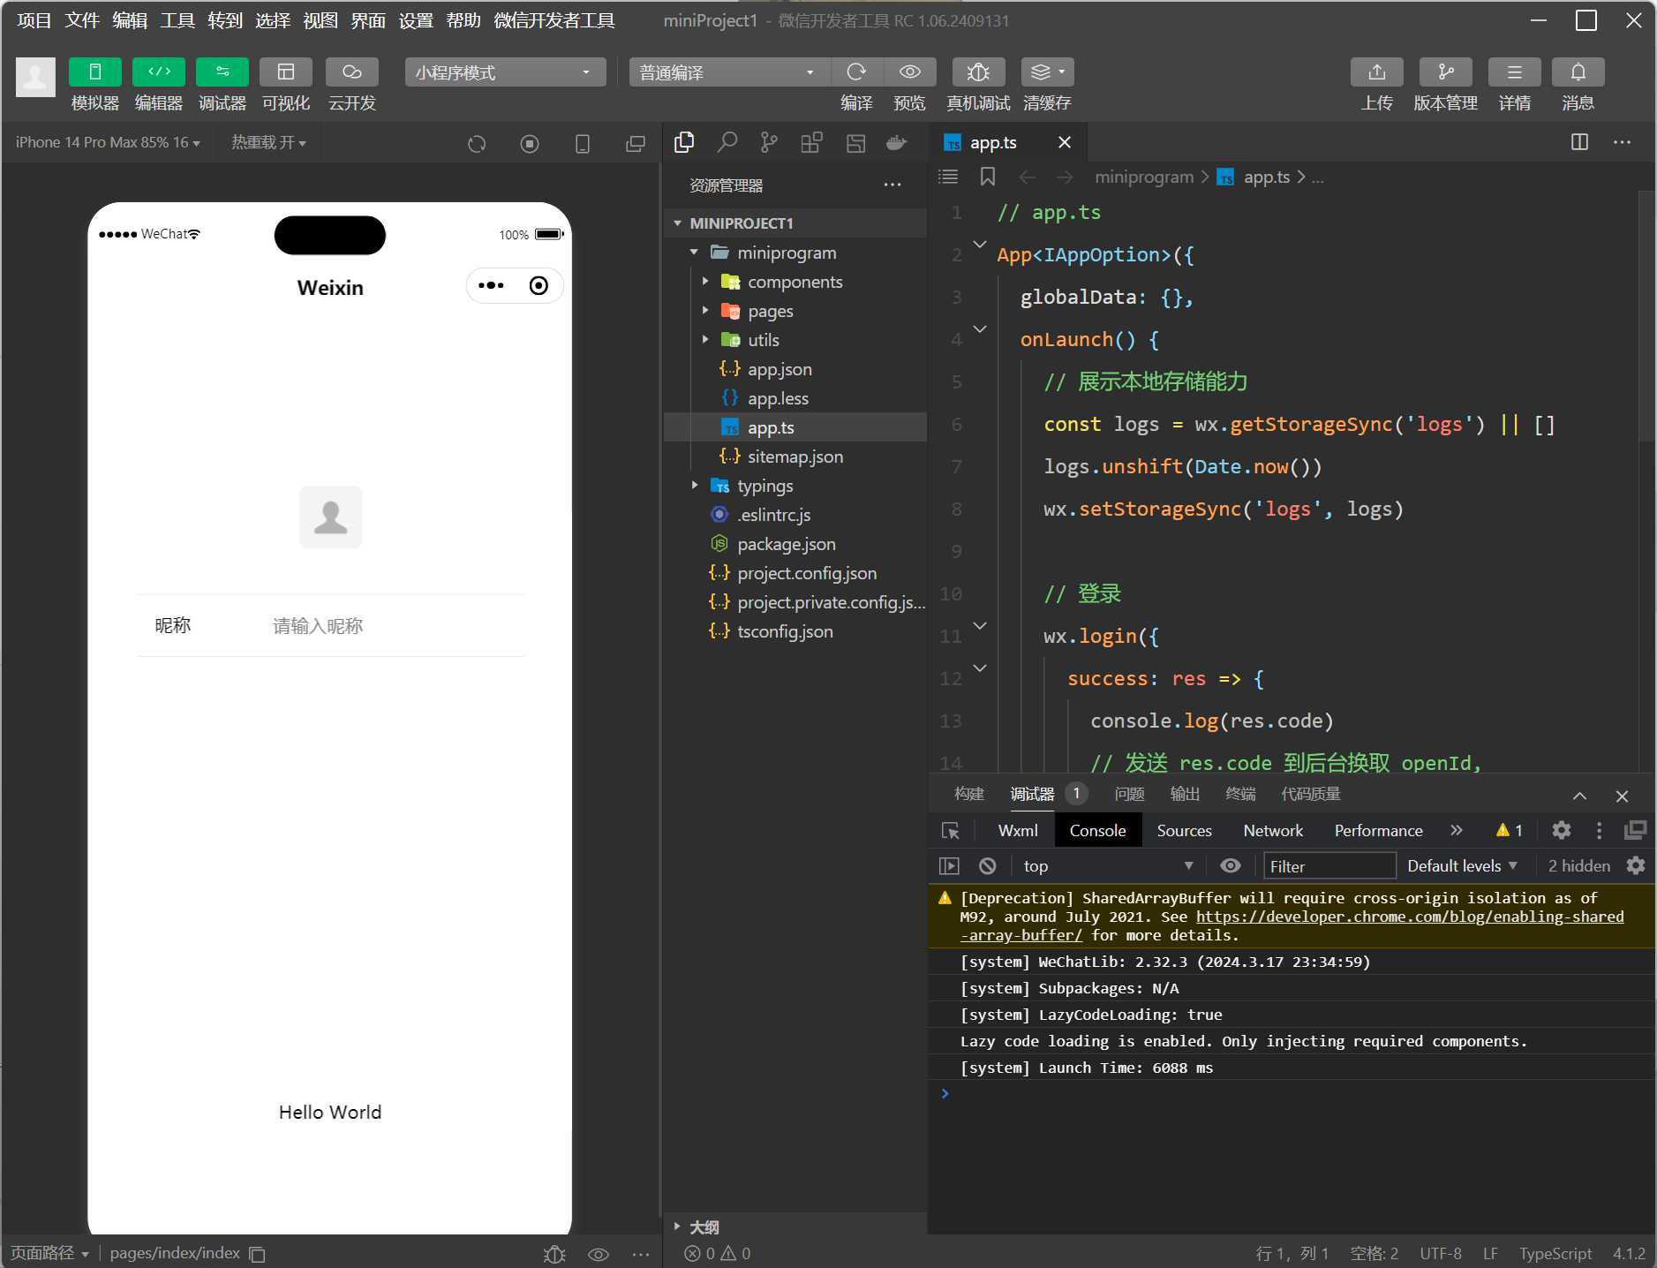
Task: Open cloud development (云开发)
Action: click(x=352, y=72)
